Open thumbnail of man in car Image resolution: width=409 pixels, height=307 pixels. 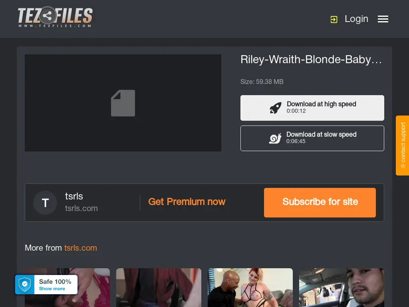tap(341, 287)
